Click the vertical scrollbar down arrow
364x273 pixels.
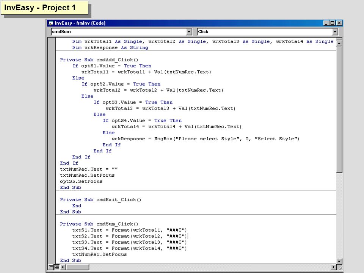tap(339, 261)
